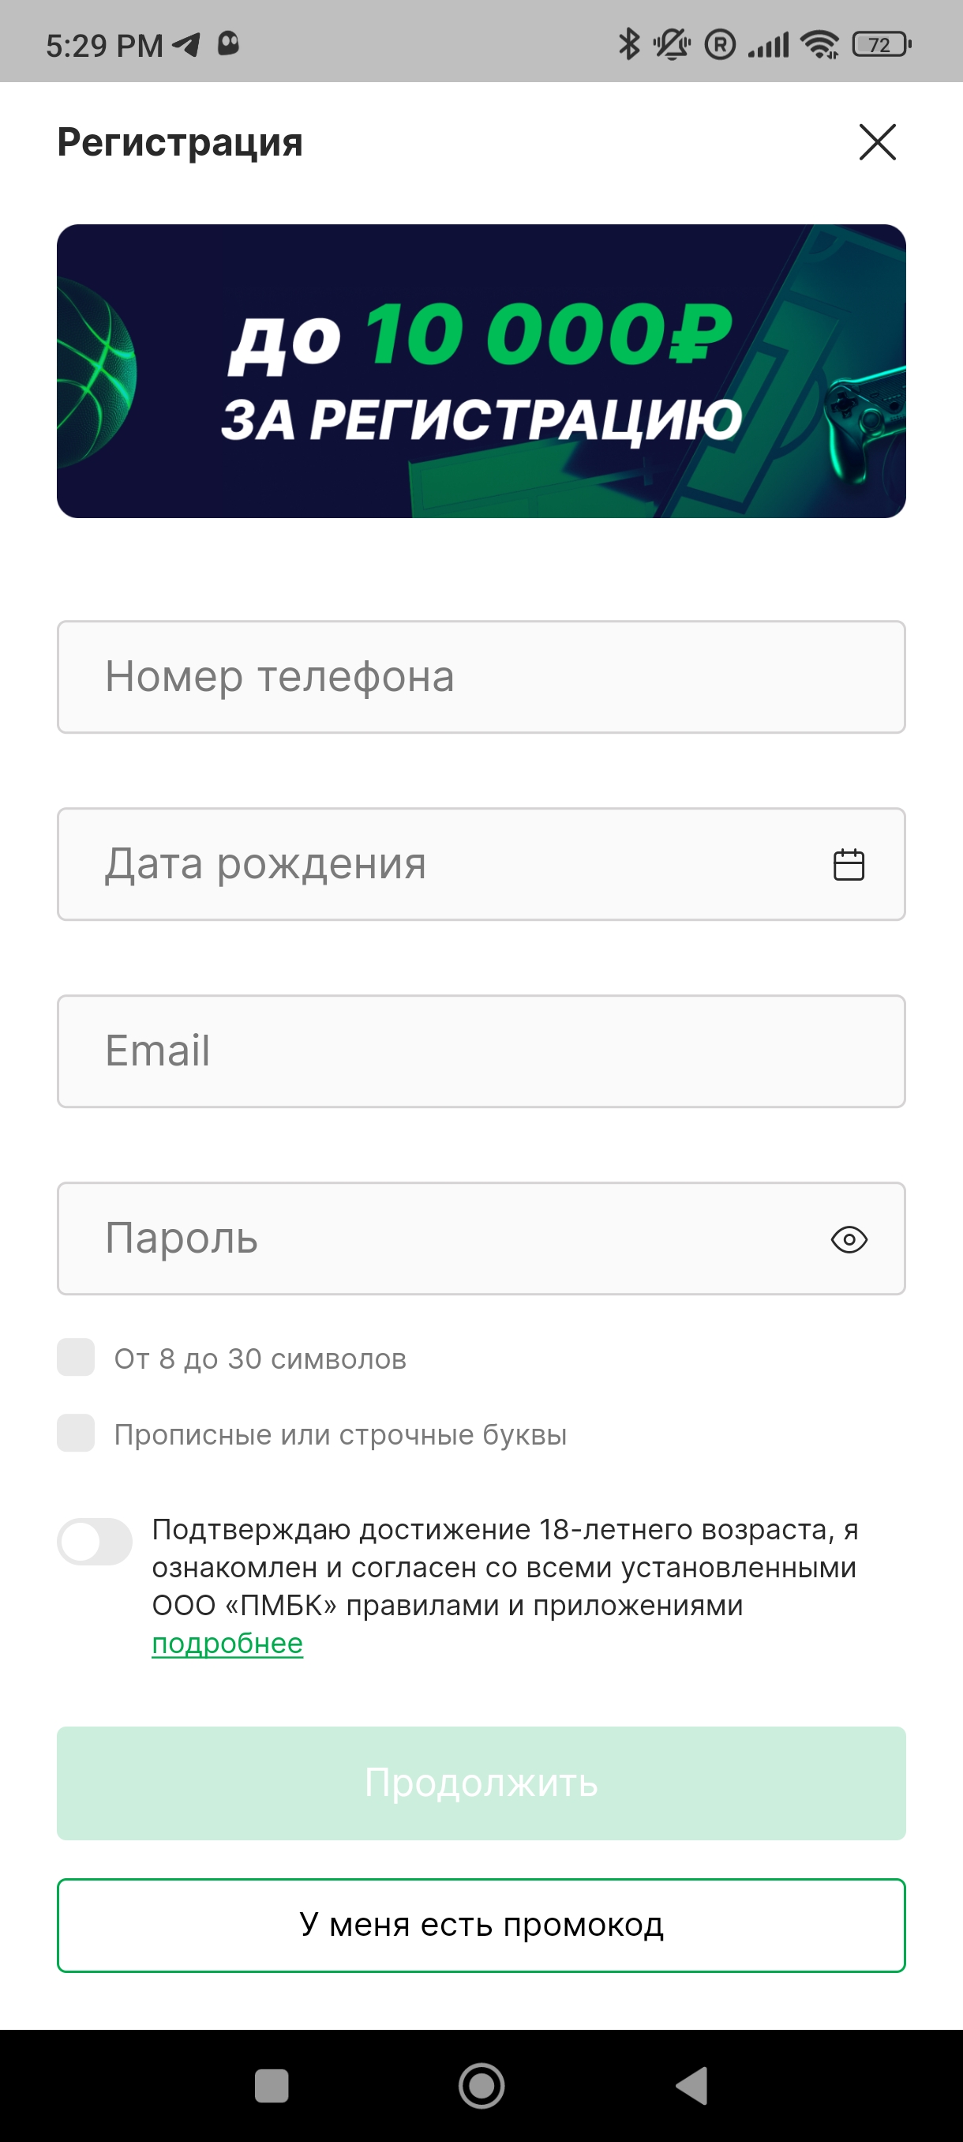The height and width of the screenshot is (2142, 963).
Task: Focus the Пароль password field
Action: [432, 1239]
